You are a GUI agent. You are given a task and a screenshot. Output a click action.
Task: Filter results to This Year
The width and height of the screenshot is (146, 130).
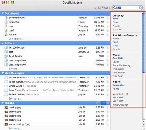[118, 76]
